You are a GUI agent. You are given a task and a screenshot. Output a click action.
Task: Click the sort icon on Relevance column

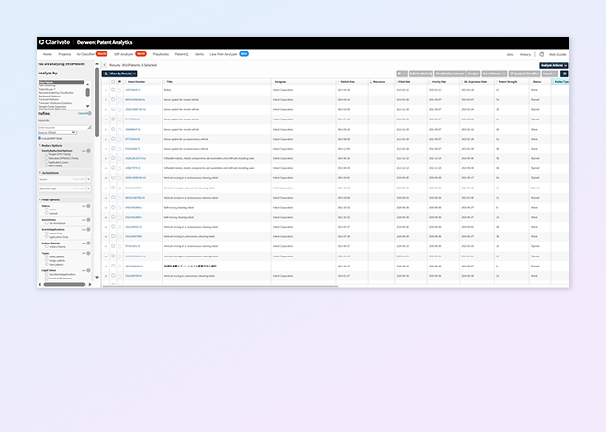[x=369, y=82]
